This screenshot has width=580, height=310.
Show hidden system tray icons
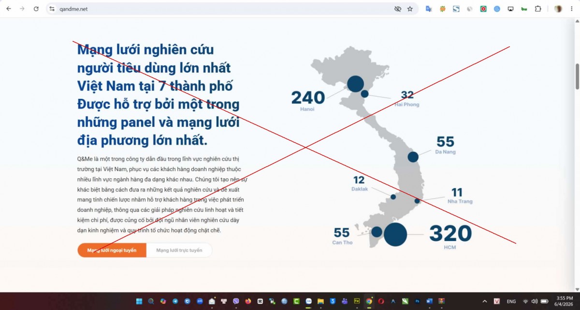click(485, 301)
